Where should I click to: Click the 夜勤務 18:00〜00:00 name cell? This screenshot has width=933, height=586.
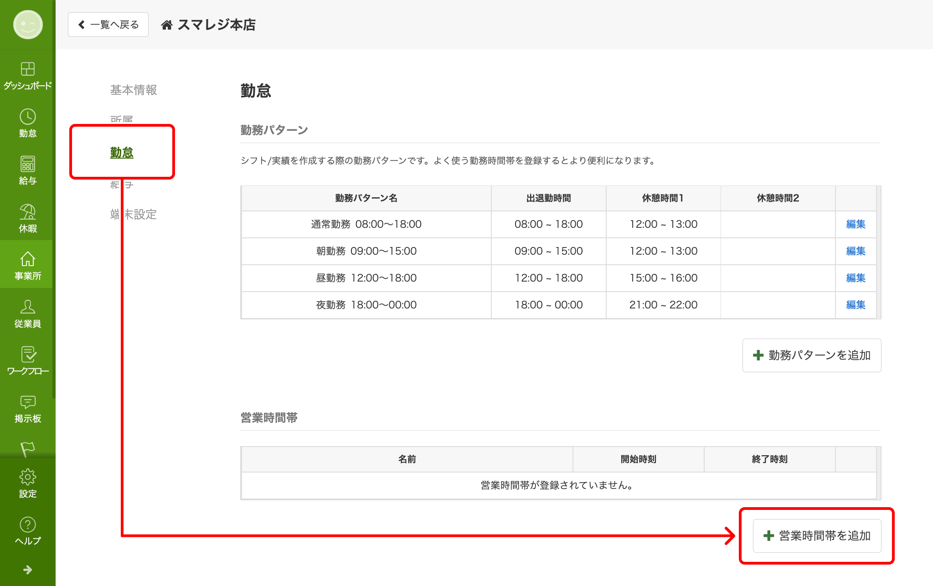(x=366, y=305)
